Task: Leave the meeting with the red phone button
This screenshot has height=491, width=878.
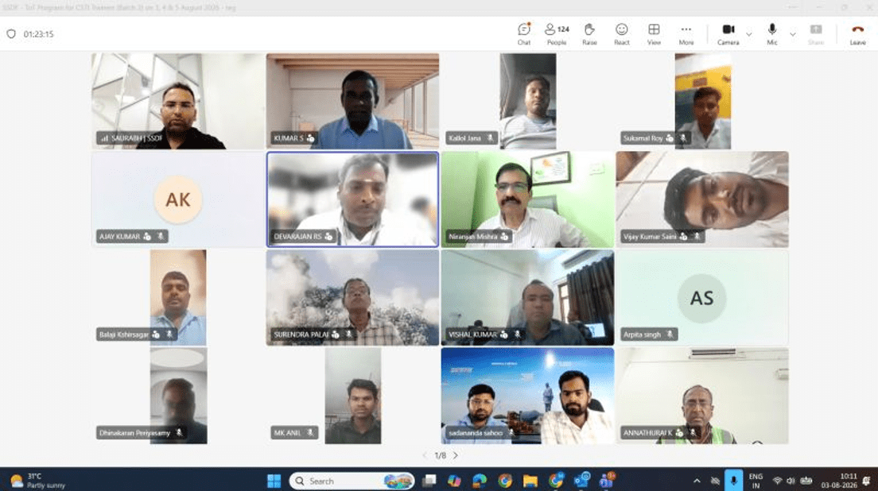Action: coord(857,33)
